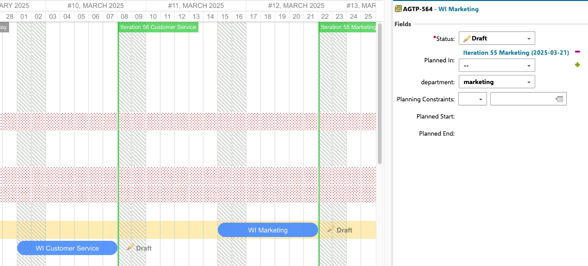Screen dimensions: 588x266
Task: Open the Planned In dropdown
Action: click(x=497, y=65)
